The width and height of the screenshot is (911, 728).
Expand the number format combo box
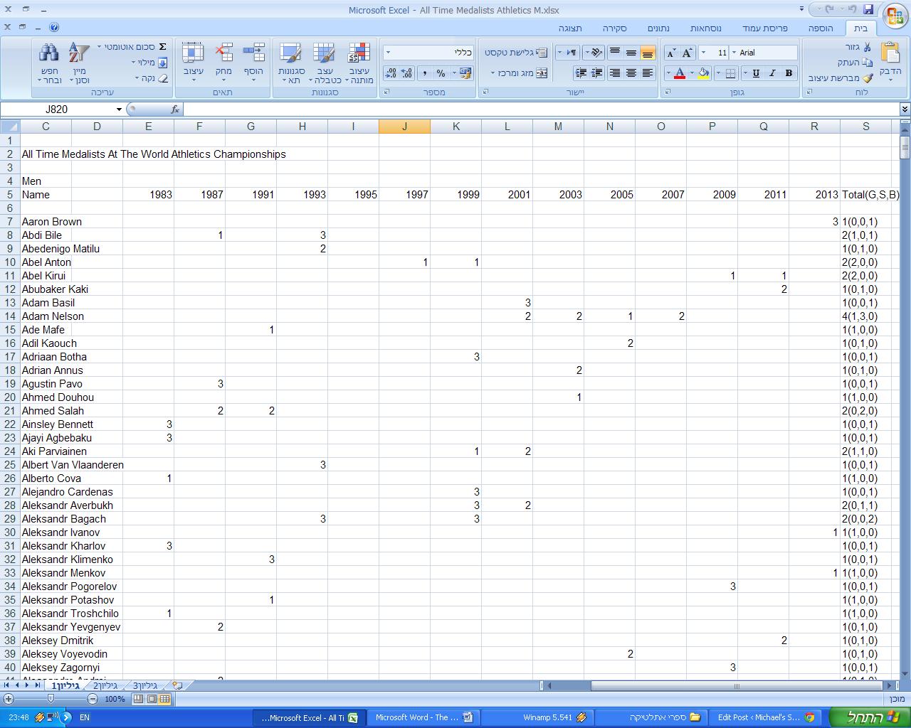(x=388, y=53)
